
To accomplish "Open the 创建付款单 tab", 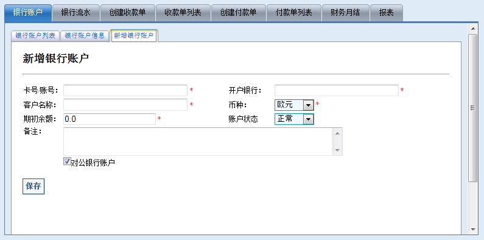I will pyautogui.click(x=238, y=13).
